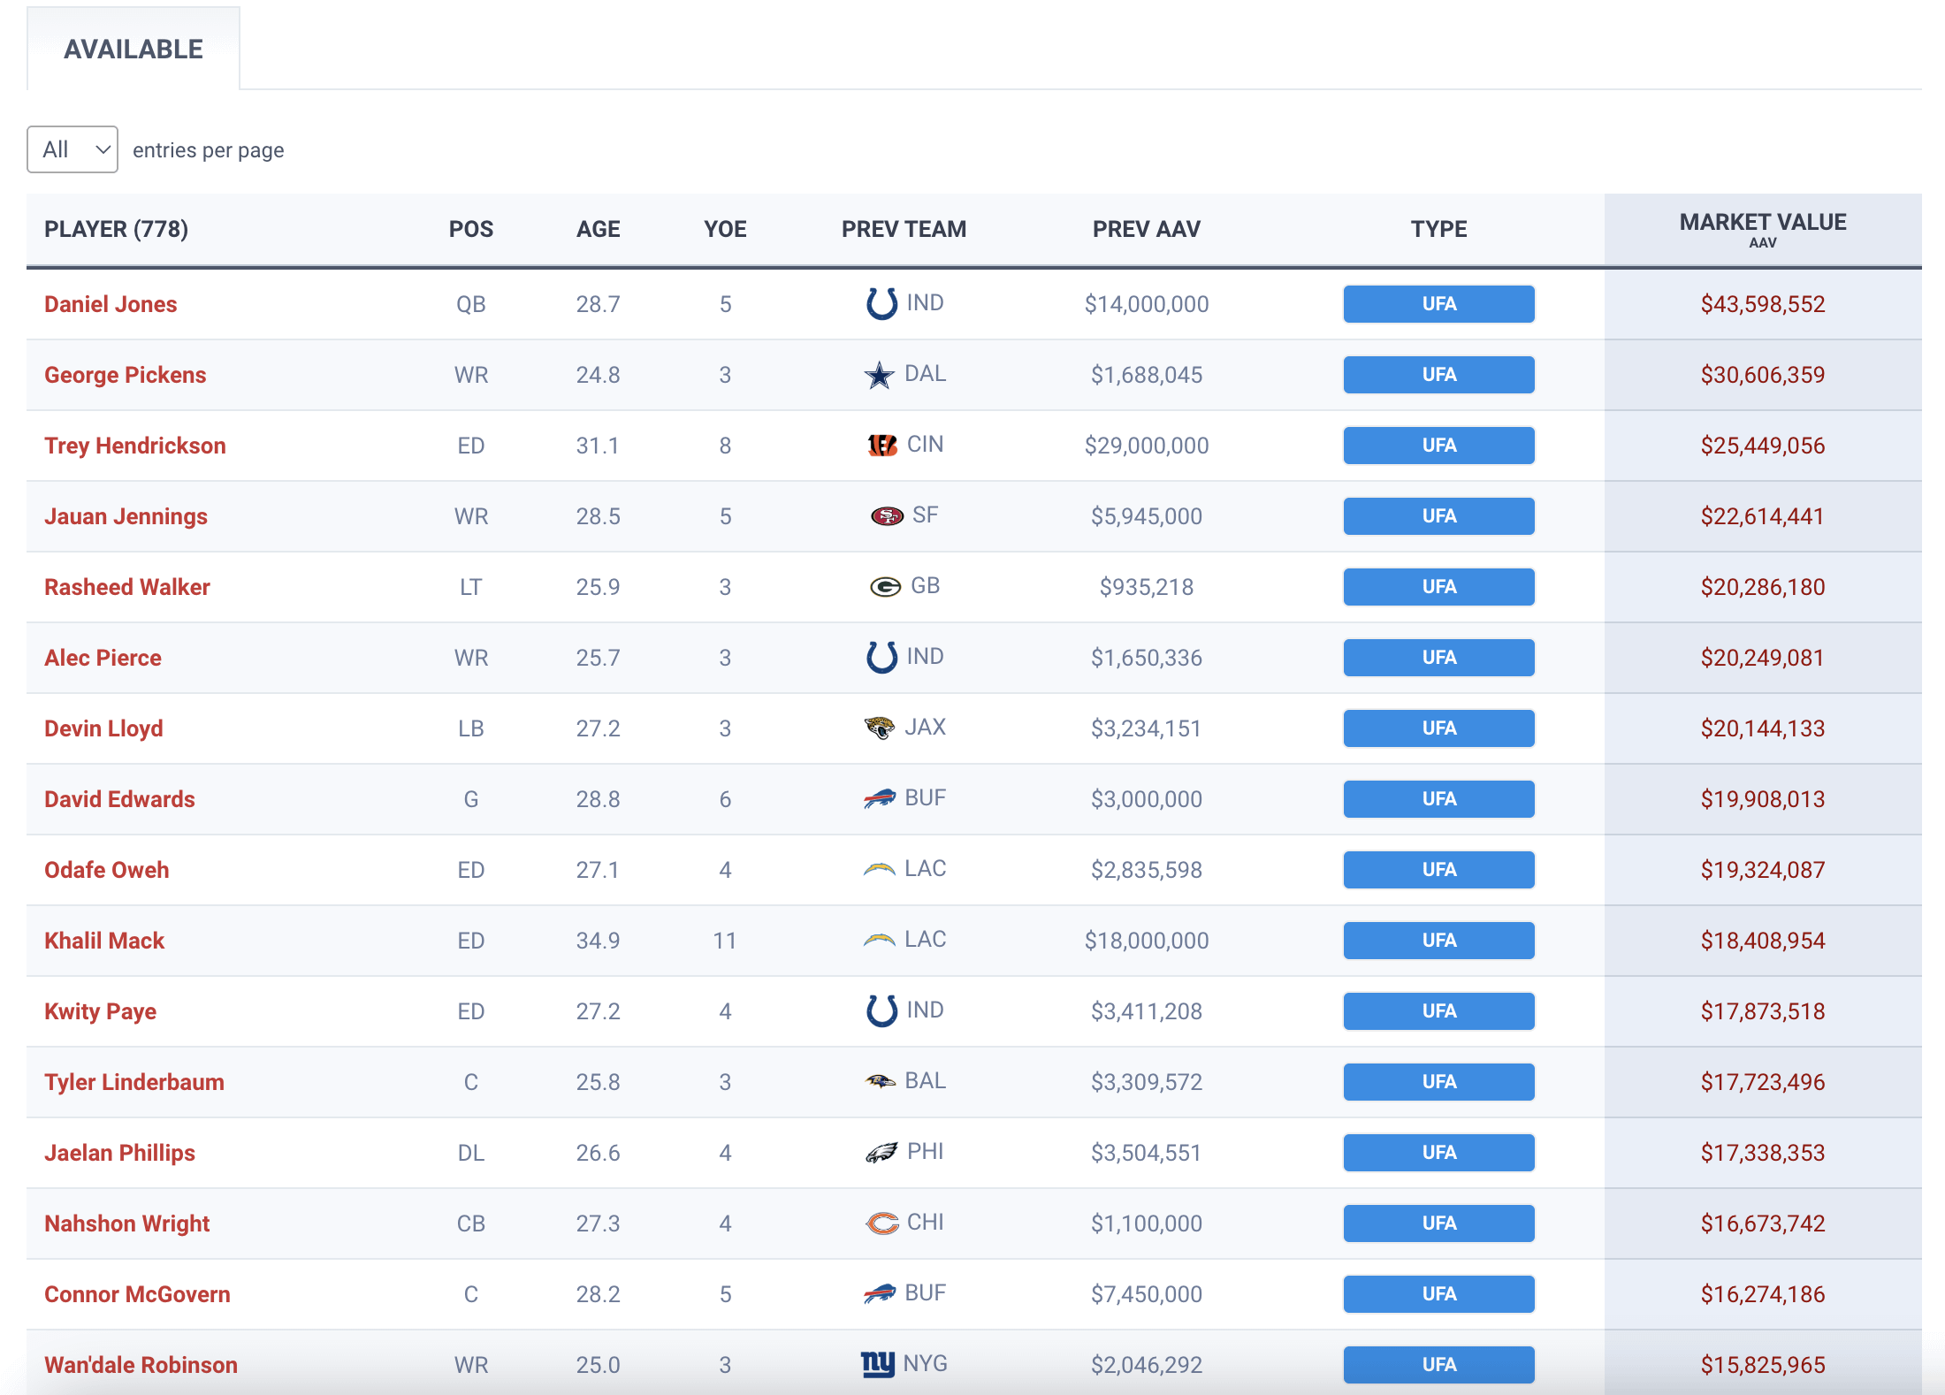The width and height of the screenshot is (1945, 1395).
Task: Open Connor McGovern player link
Action: [x=137, y=1294]
